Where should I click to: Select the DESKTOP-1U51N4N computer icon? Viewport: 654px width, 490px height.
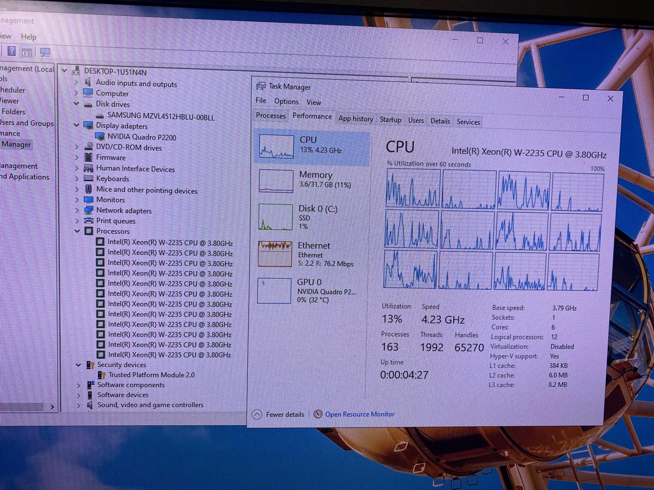point(76,71)
